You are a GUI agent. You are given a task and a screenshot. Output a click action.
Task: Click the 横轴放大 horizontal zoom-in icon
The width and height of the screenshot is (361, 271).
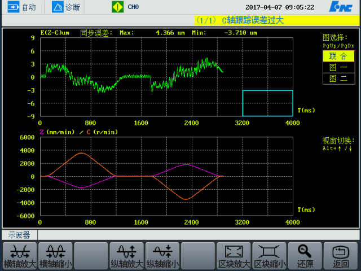pos(20,251)
